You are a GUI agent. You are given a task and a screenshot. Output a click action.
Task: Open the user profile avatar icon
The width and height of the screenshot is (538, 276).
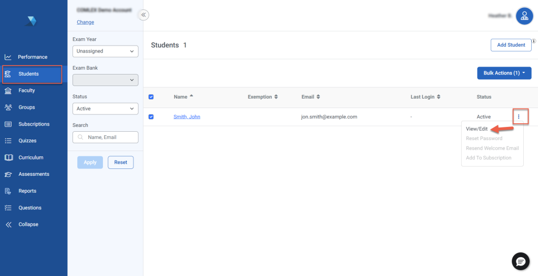click(524, 16)
